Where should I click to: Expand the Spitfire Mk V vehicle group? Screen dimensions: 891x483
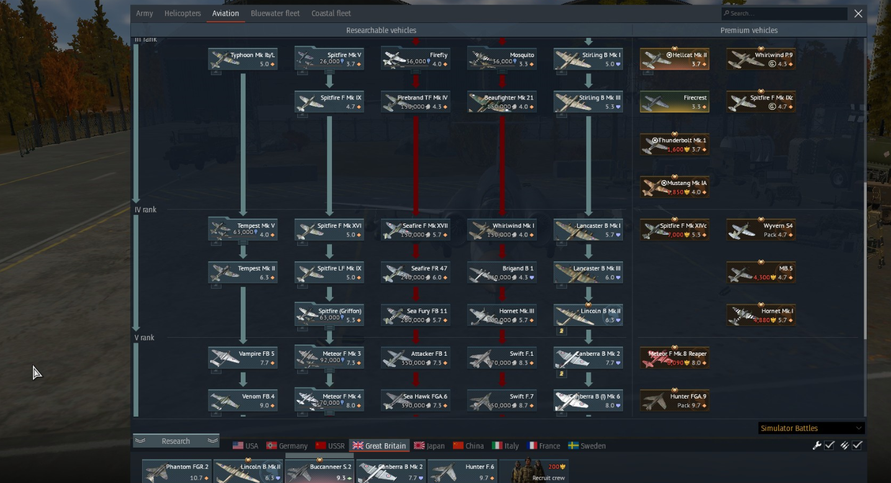click(x=329, y=60)
